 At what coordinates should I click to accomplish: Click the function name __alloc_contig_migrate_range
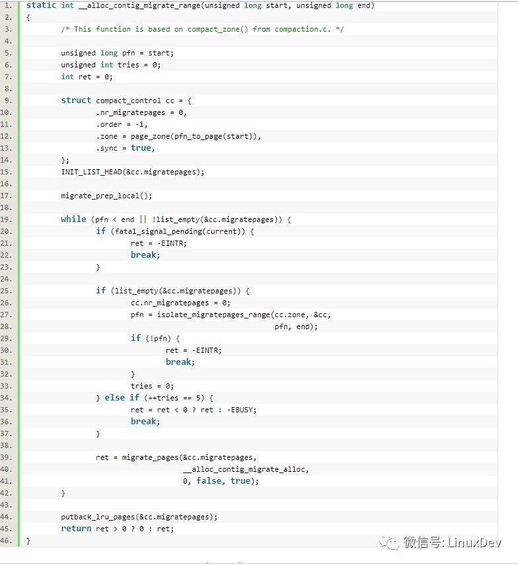click(x=139, y=6)
